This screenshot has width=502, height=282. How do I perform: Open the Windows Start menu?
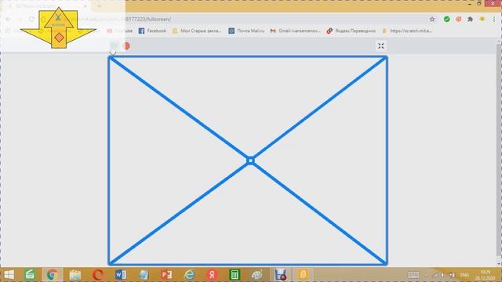tap(9, 275)
